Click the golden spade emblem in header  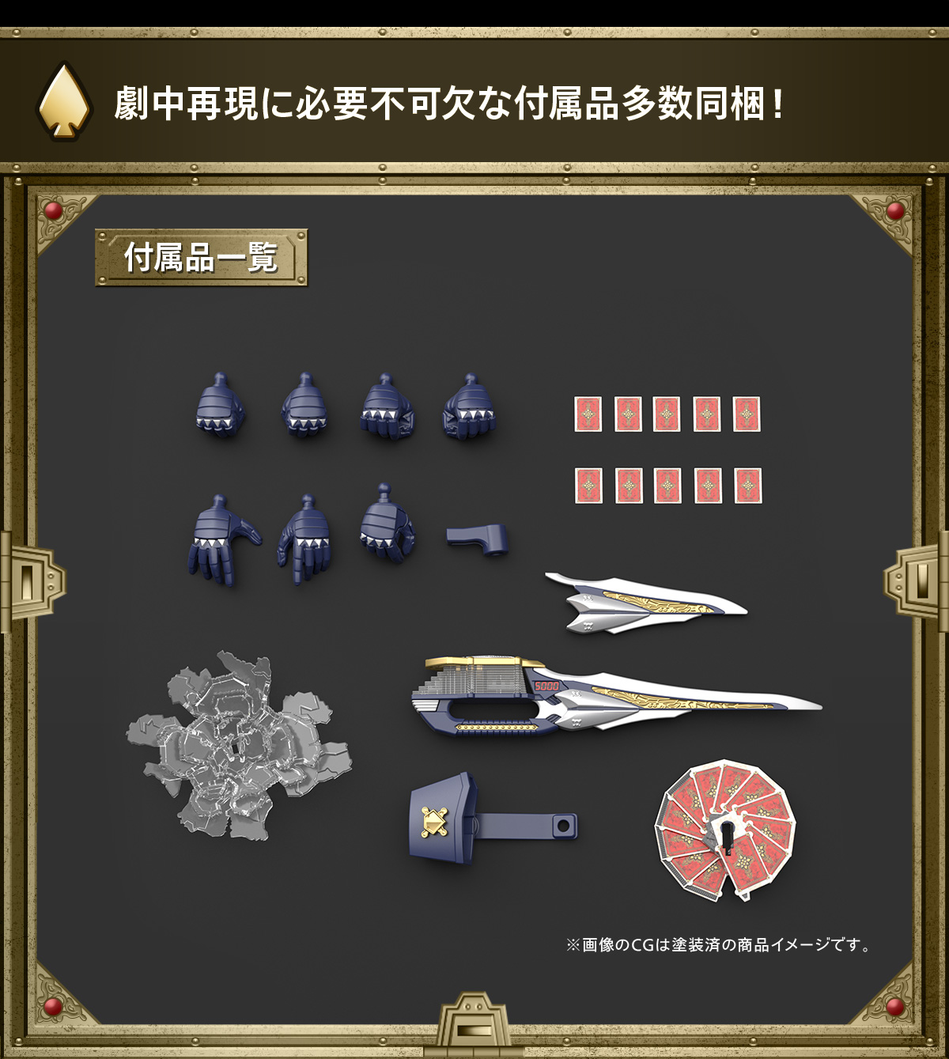point(65,101)
